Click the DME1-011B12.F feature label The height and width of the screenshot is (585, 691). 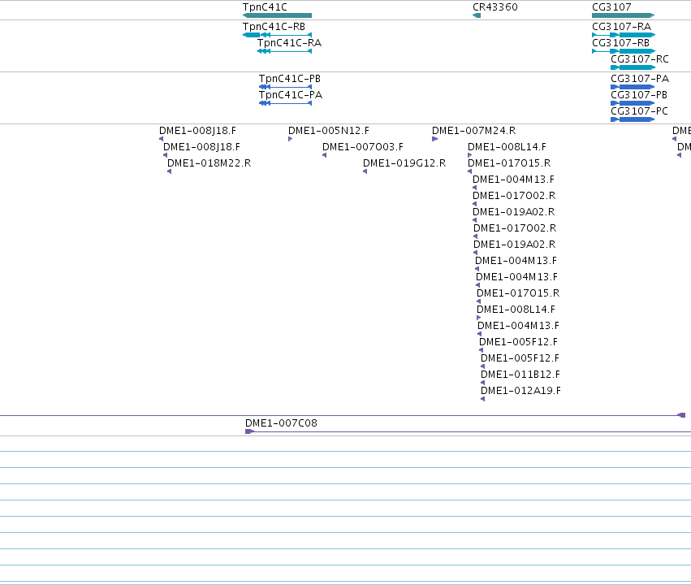coord(520,375)
